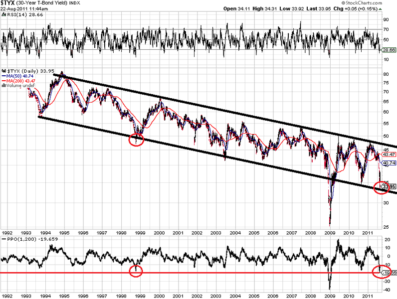
Task: Click the Low 33.92 quote value
Action: click(291, 8)
